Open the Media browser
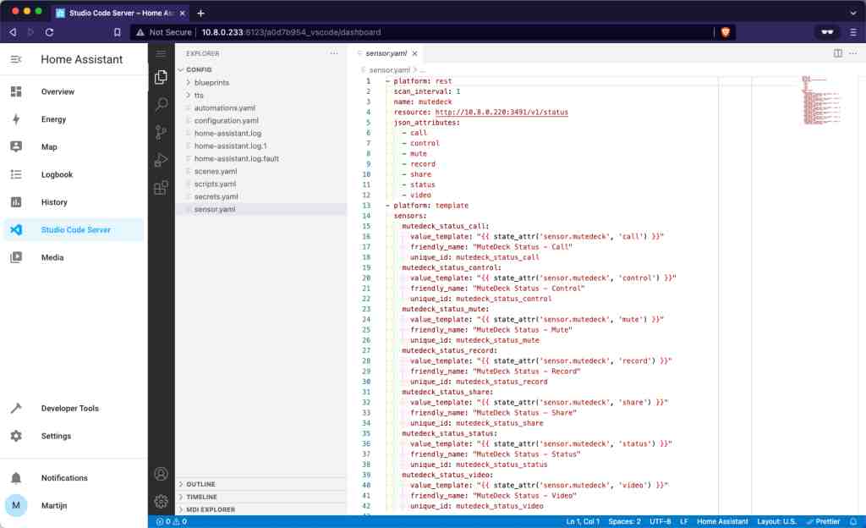The image size is (866, 528). tap(74, 257)
